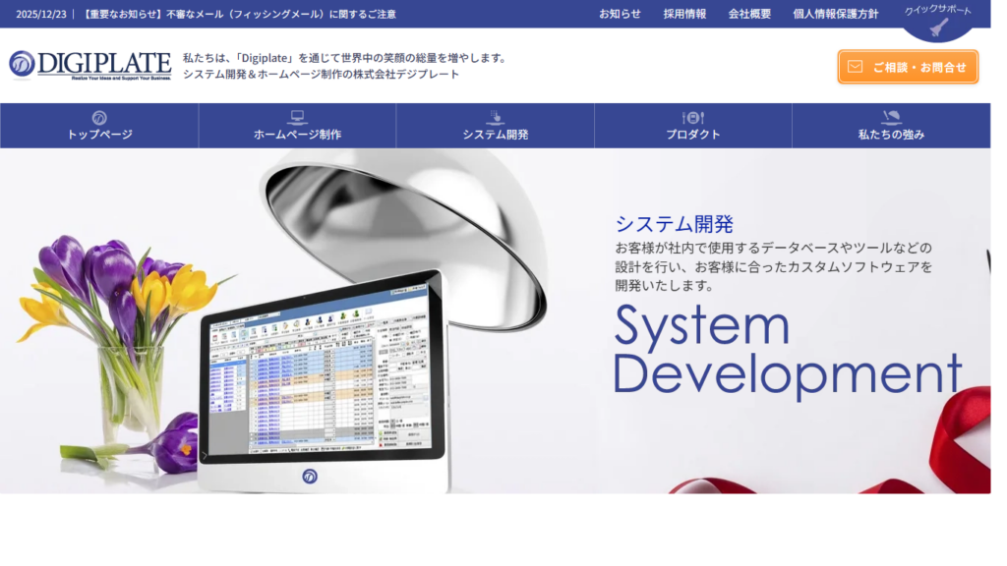The image size is (1007, 566).
Task: Click the envelope icon on contact button
Action: [855, 67]
